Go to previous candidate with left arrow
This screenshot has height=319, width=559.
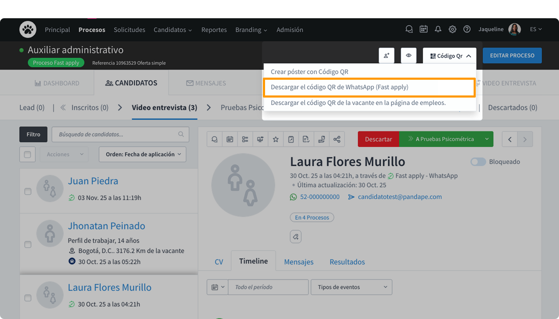[510, 139]
